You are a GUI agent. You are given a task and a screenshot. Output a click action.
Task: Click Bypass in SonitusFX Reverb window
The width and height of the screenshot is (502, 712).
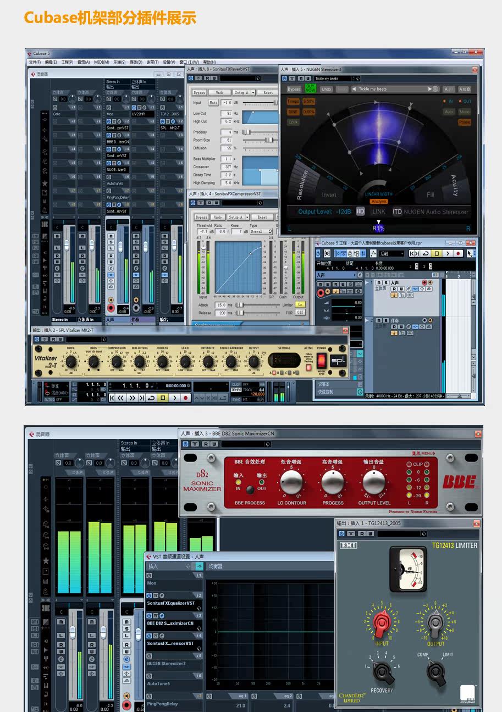[199, 92]
